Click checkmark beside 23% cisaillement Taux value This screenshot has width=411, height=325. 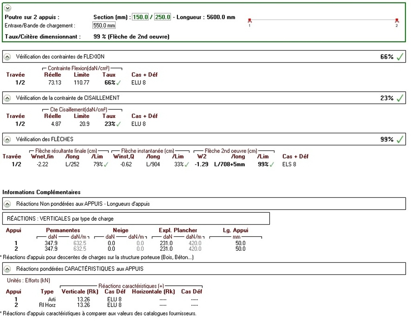click(x=118, y=124)
